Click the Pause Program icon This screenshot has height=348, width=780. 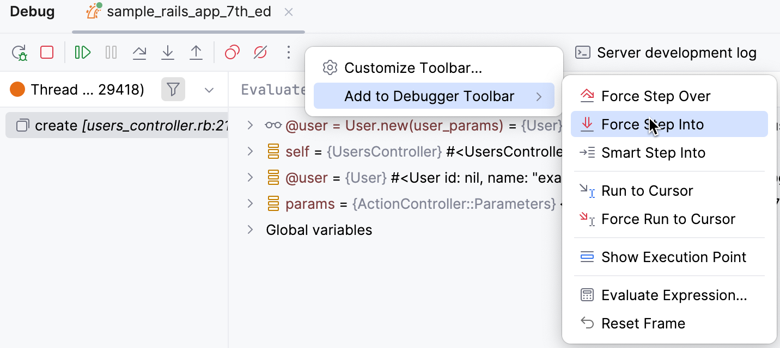[x=111, y=52]
